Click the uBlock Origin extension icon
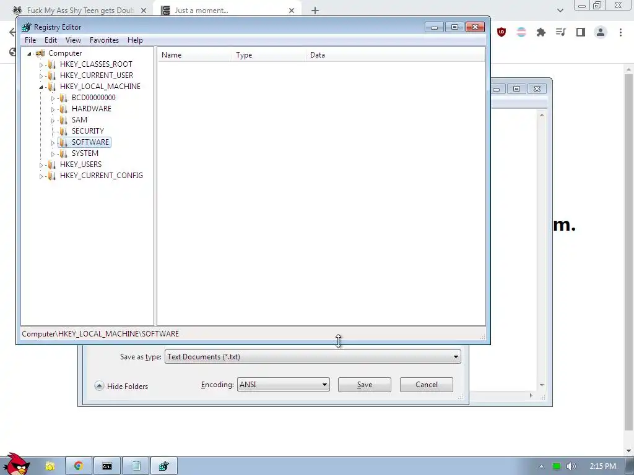This screenshot has height=475, width=634. [x=502, y=32]
